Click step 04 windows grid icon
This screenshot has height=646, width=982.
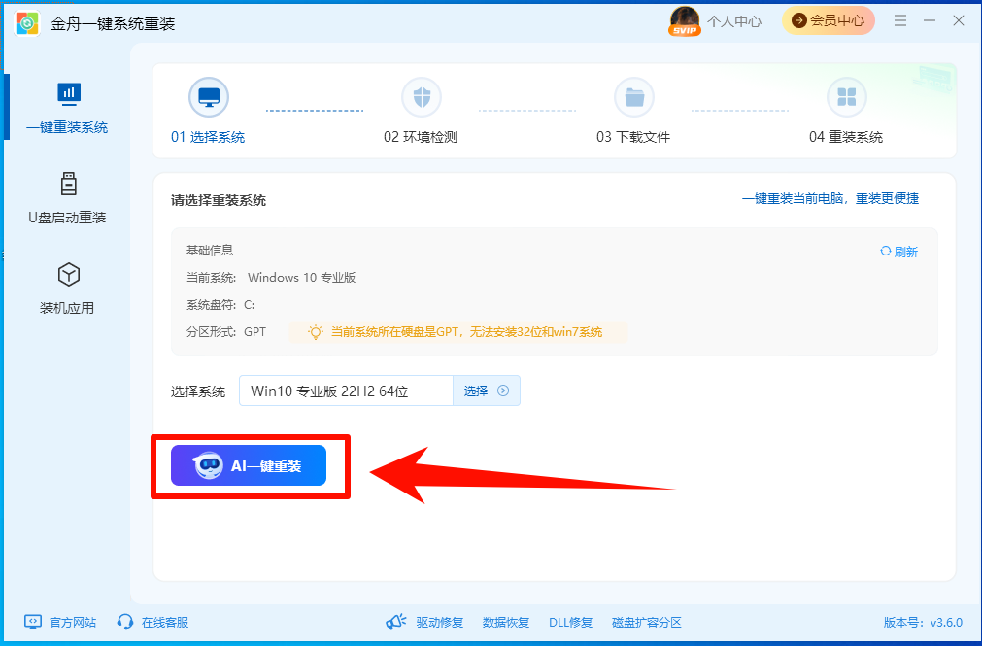[847, 97]
